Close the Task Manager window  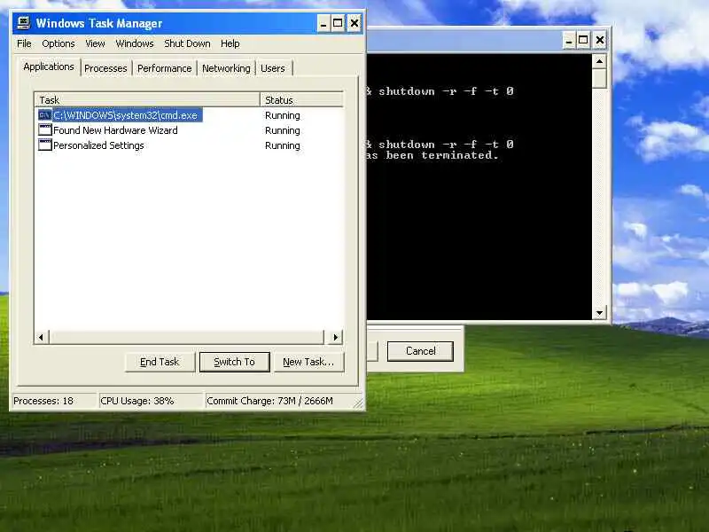click(354, 23)
